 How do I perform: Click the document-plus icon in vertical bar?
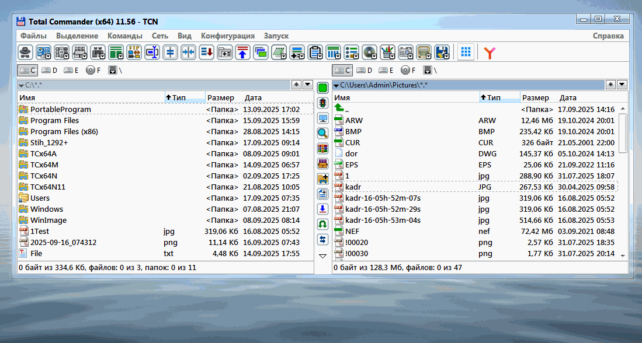pos(322,194)
